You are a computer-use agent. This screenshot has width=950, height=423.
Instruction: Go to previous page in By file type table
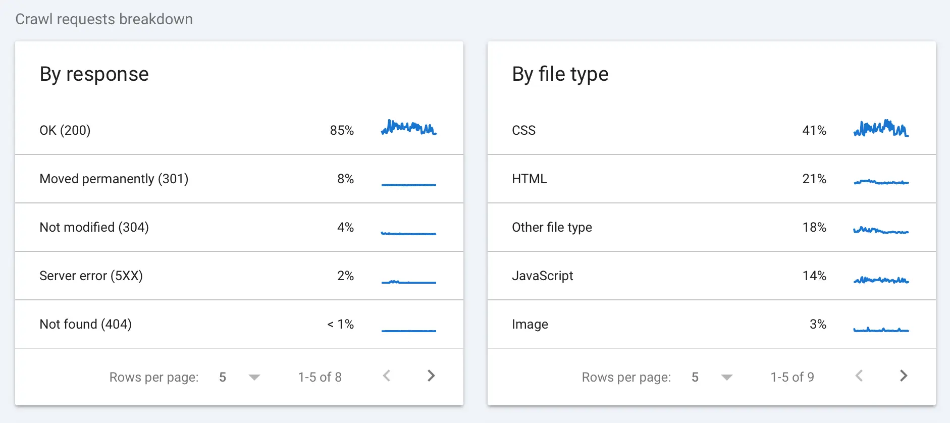click(x=859, y=376)
